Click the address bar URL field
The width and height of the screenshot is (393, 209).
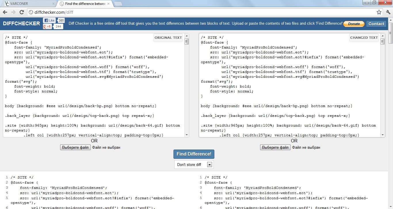pos(204,12)
